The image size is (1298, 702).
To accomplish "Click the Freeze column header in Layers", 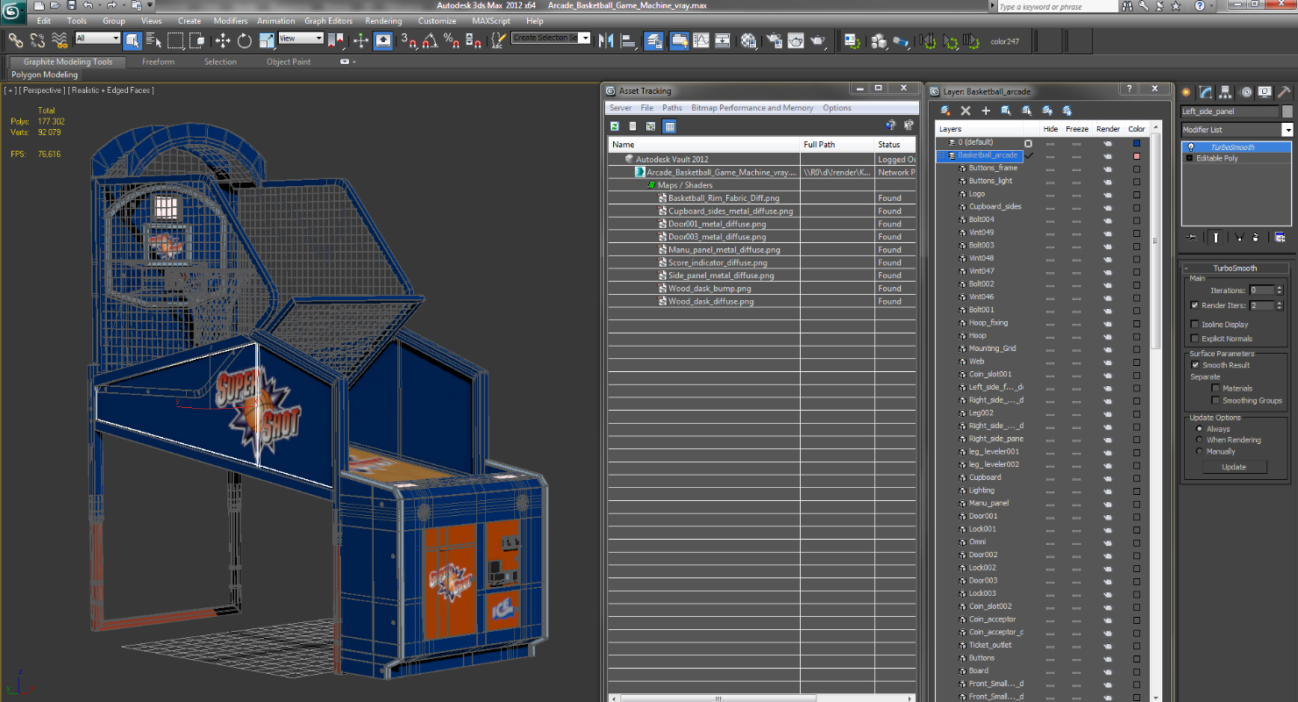I will 1077,129.
